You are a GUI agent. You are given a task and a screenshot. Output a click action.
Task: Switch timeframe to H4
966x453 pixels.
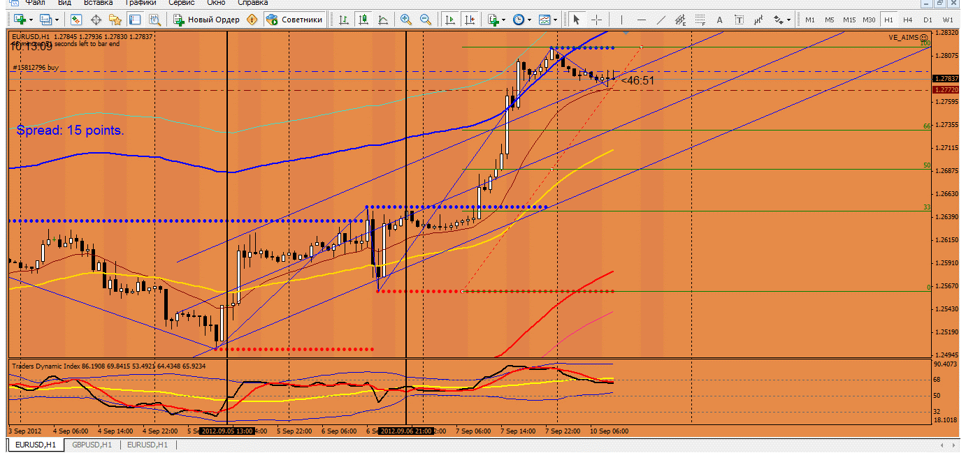coord(907,20)
